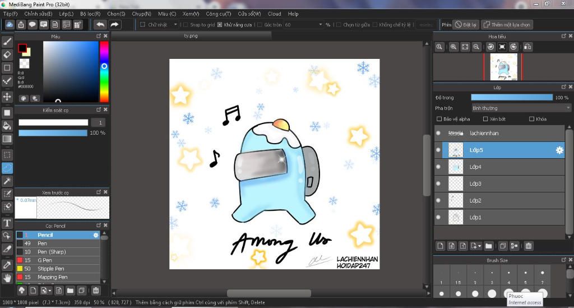Screen dimensions: 574x308
Task: Hide the Lớp3 layer
Action: [x=438, y=184]
